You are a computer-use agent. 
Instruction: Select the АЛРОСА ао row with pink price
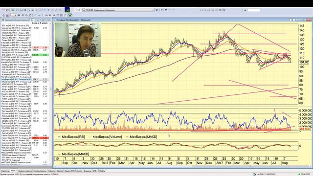tap(24, 47)
